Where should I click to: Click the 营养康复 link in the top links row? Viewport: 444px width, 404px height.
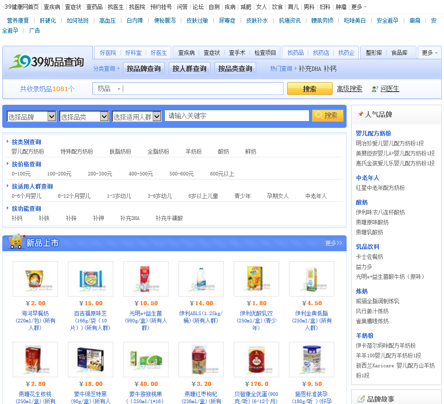[x=18, y=21]
